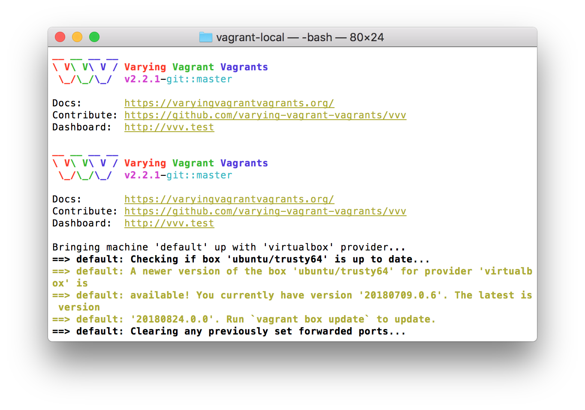Open the https://varyingvagrantvagrants.org/ Docs link
Viewport: 585px width, 410px height.
229,103
